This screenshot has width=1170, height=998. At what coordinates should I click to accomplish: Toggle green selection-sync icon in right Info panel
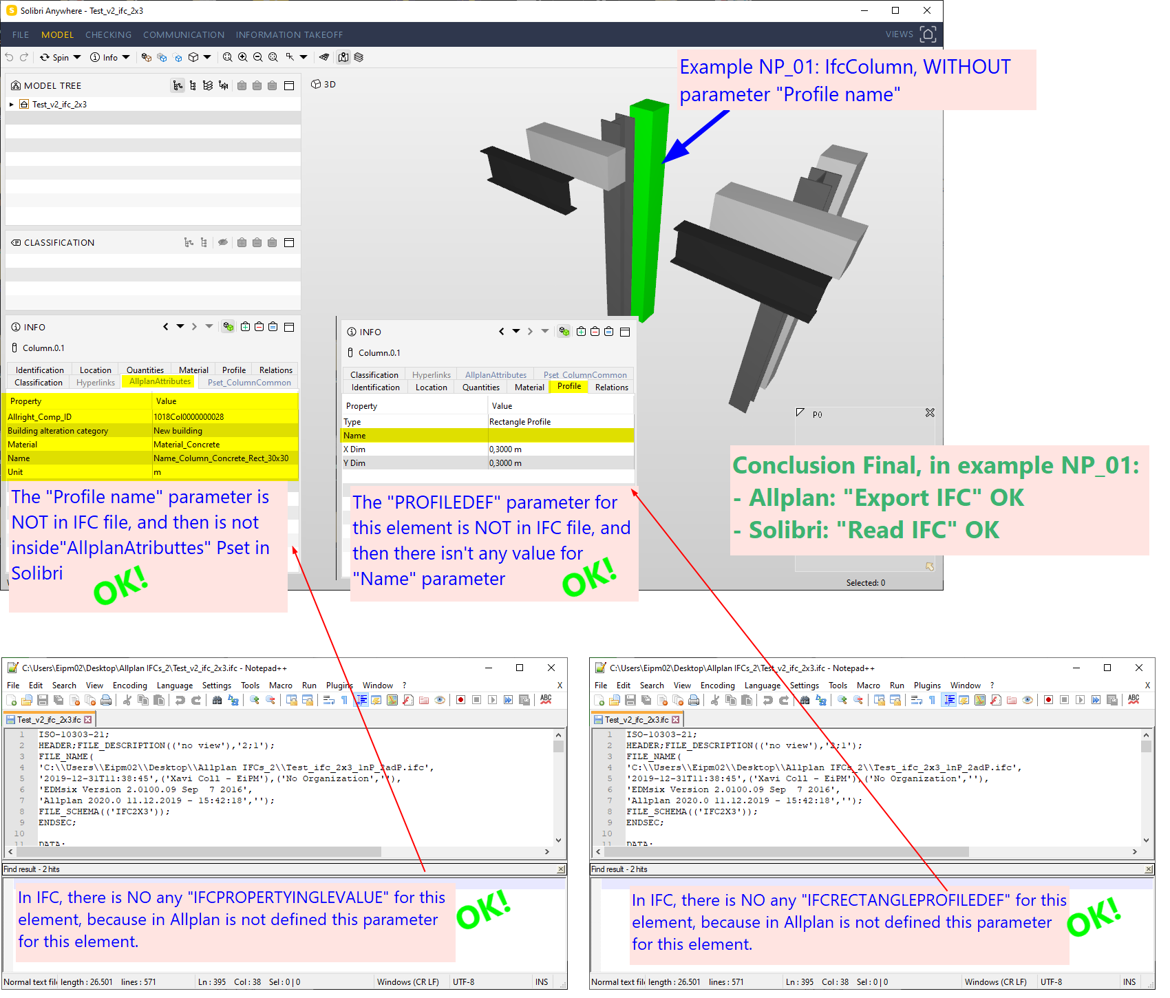point(564,332)
